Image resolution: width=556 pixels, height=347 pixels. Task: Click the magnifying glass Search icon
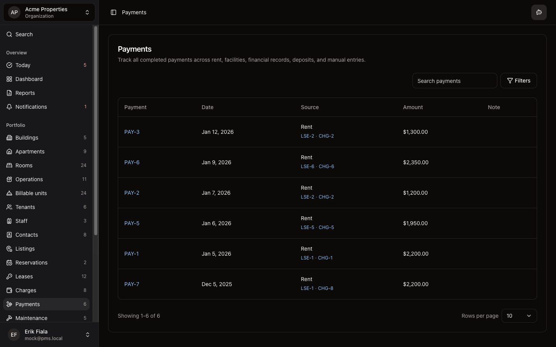point(9,34)
